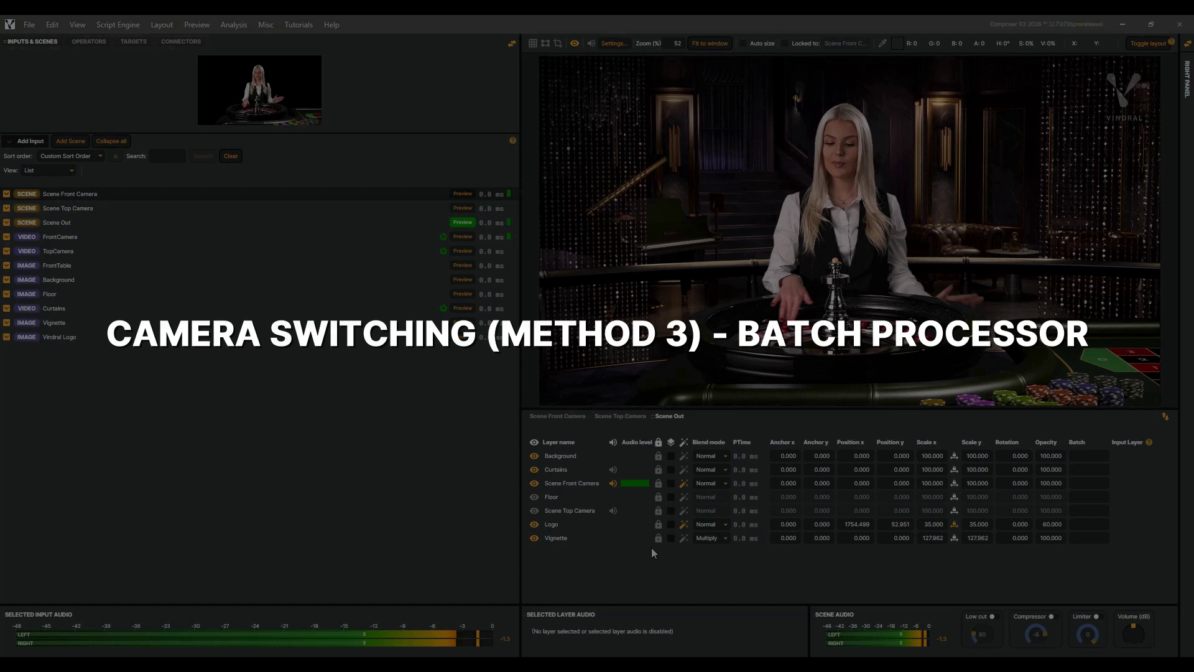Click the pin icon at top of inputs panel
This screenshot has width=1194, height=672.
[512, 44]
